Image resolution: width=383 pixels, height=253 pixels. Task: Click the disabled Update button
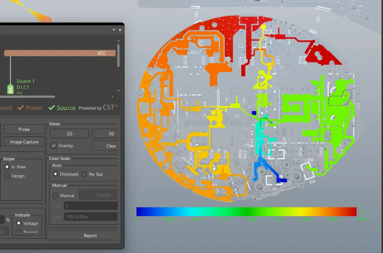(98, 195)
